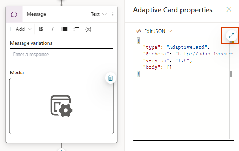239x151 pixels.
Task: Expand the JSON editor to full view
Action: 232,36
